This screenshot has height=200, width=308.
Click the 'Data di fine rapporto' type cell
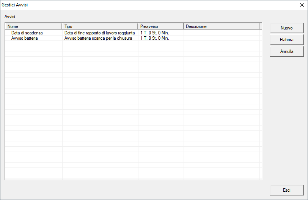click(x=99, y=33)
